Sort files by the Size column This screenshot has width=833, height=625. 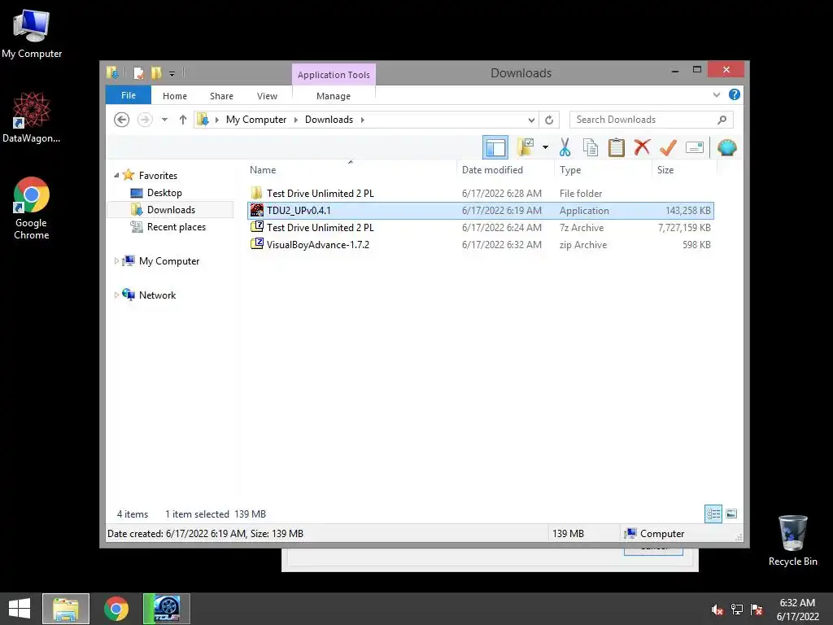(665, 170)
